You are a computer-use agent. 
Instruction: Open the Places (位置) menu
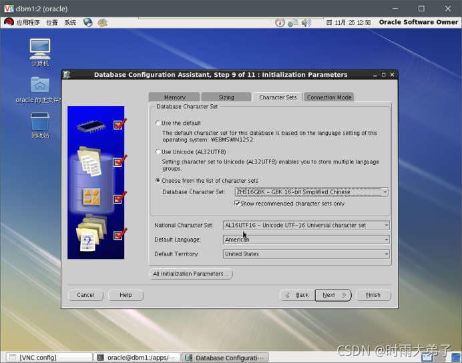[x=52, y=23]
